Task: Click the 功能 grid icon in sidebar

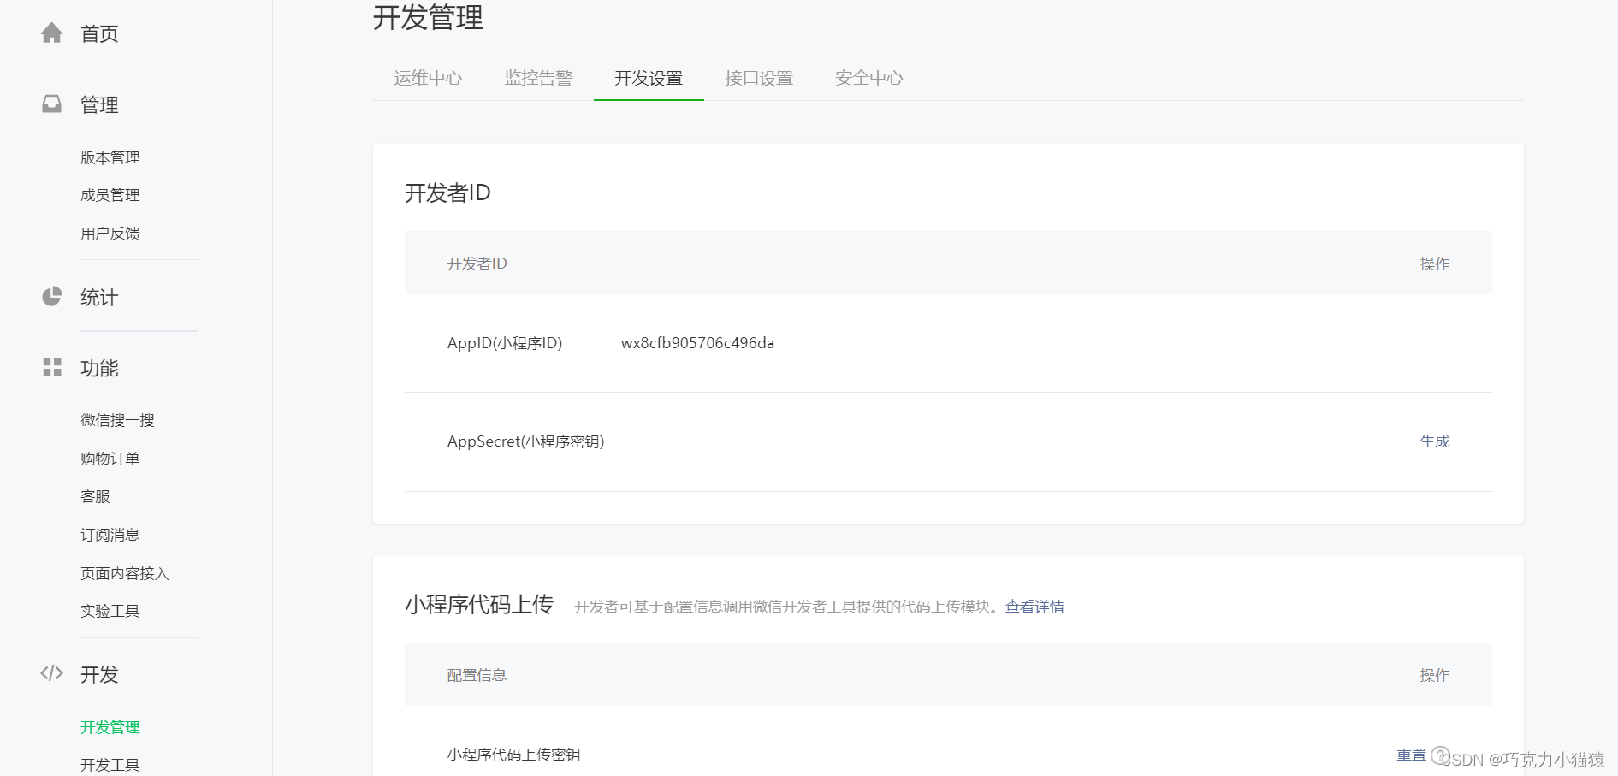Action: pos(51,368)
